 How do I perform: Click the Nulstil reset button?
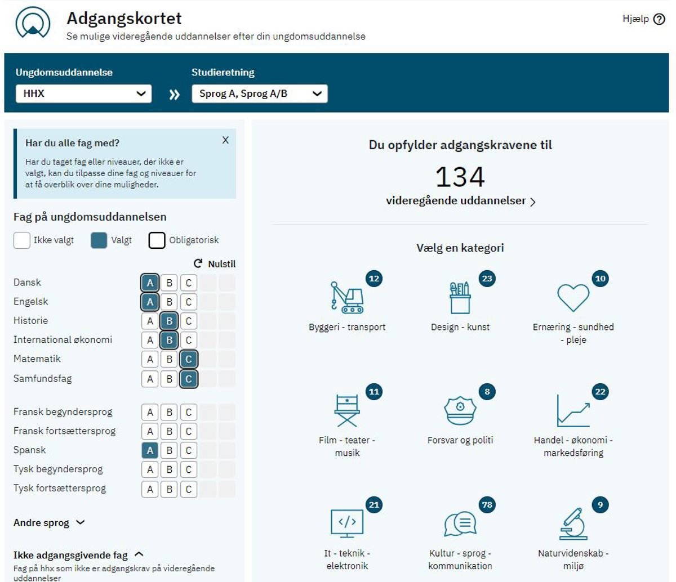tap(215, 264)
